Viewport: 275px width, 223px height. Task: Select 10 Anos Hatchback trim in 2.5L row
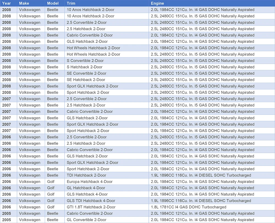click(x=107, y=16)
